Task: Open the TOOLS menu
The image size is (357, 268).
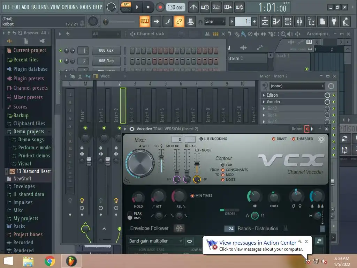Action: coord(85,7)
